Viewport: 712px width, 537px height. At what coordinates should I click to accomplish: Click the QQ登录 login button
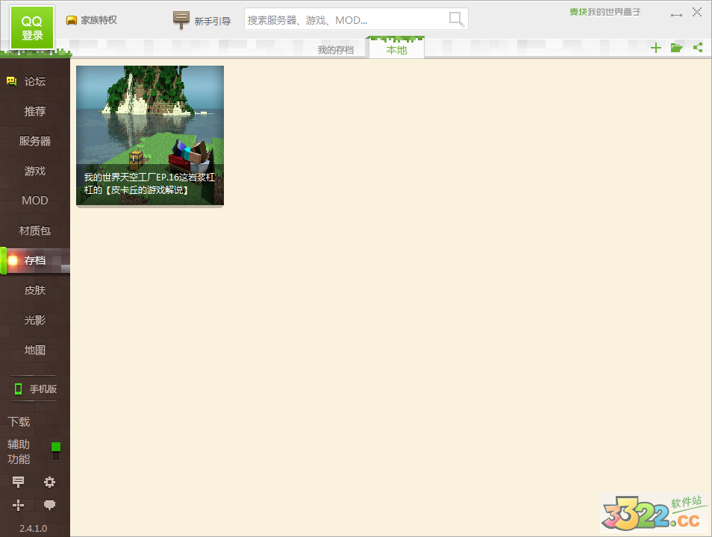pyautogui.click(x=32, y=28)
